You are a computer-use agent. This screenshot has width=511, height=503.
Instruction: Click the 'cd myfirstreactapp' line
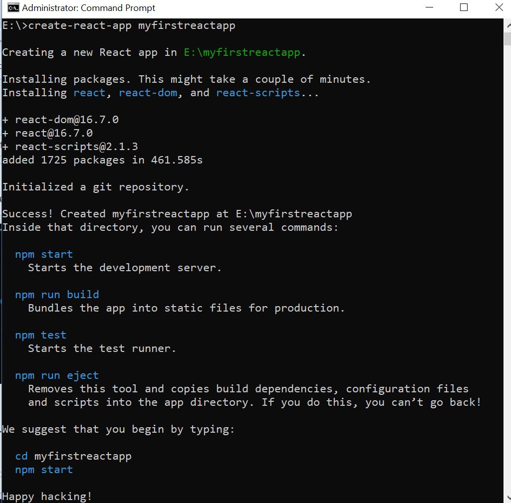coord(73,457)
